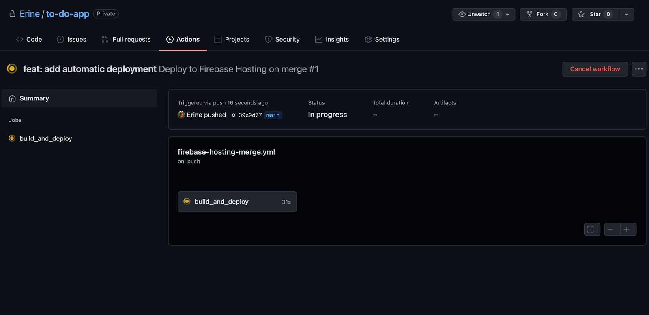Click the Issues circle icon

click(x=60, y=39)
